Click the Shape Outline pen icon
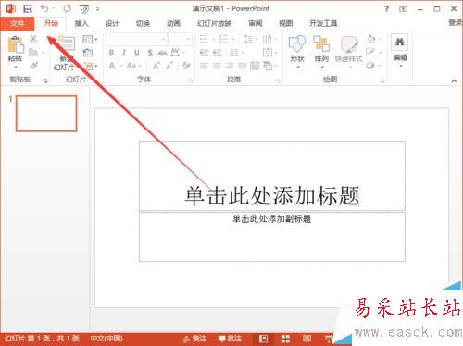463x346 pixels. [x=370, y=52]
